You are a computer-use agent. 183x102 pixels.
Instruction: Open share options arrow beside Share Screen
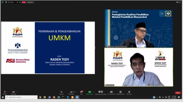93,92
